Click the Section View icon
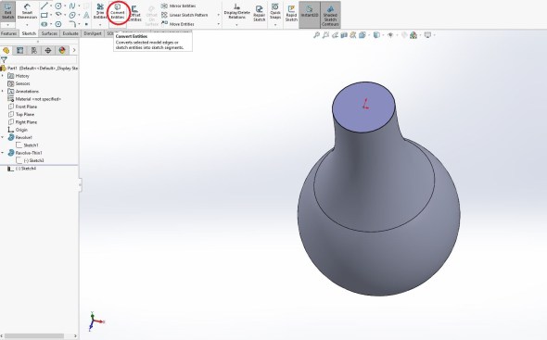The image size is (547, 340). [x=344, y=35]
